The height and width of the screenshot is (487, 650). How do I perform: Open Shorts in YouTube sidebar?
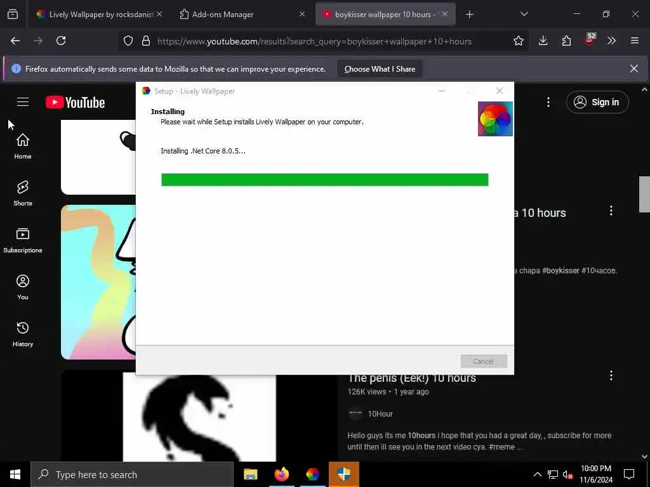pyautogui.click(x=23, y=193)
